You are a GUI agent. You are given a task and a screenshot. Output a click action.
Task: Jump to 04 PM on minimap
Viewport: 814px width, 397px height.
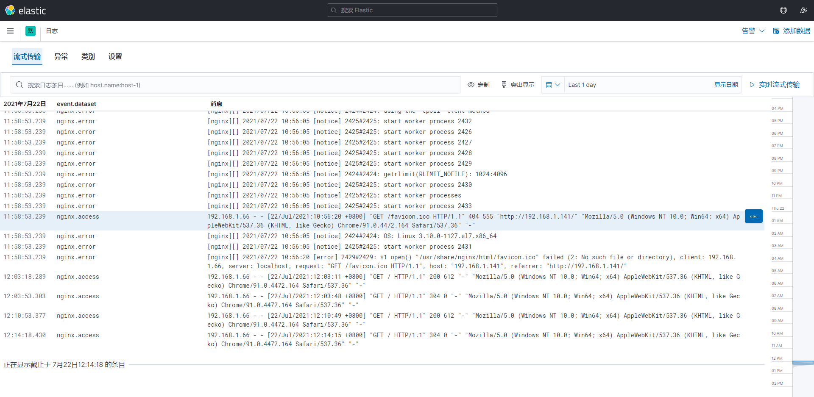777,108
